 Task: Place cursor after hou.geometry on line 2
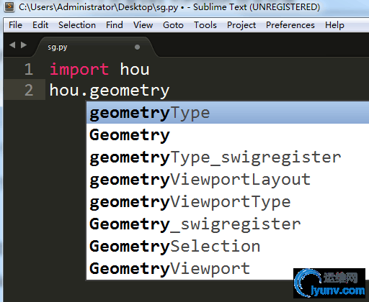170,91
